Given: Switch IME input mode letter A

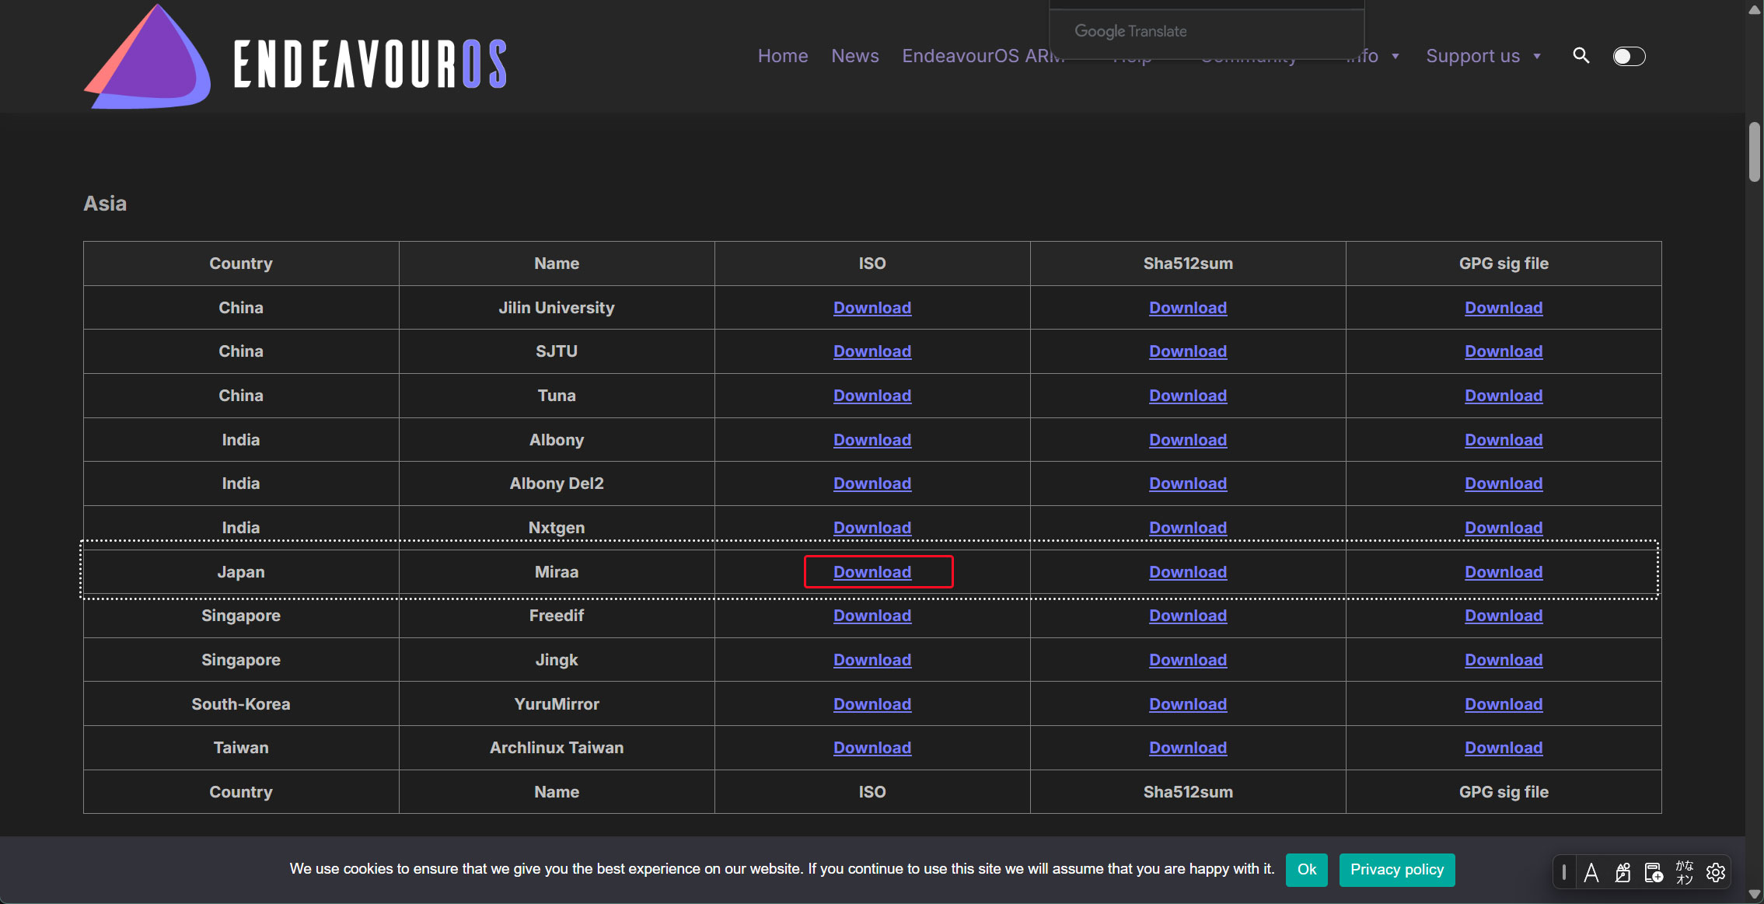Looking at the screenshot, I should pyautogui.click(x=1591, y=872).
